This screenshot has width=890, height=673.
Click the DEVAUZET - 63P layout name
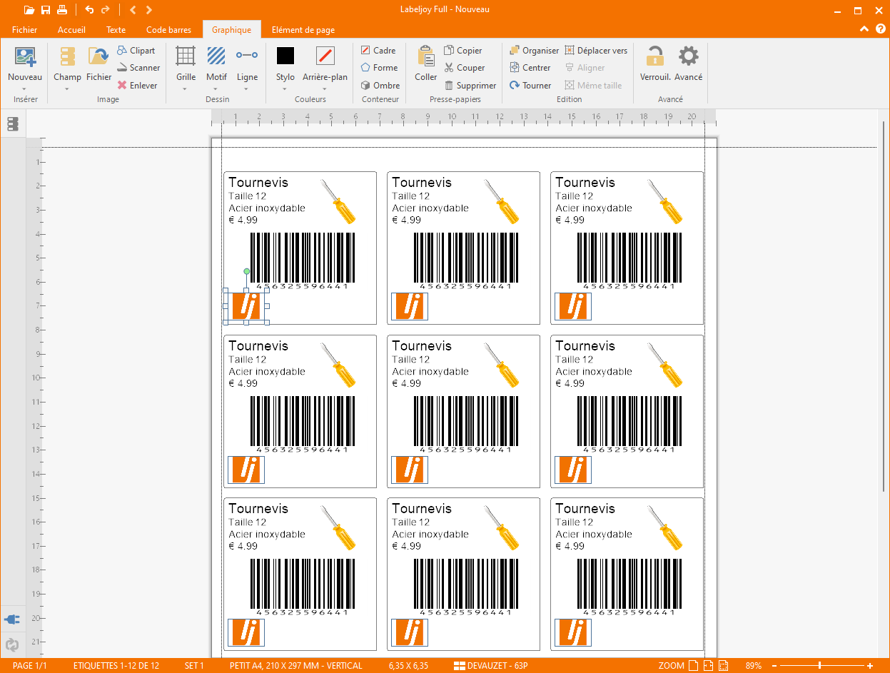click(x=497, y=666)
